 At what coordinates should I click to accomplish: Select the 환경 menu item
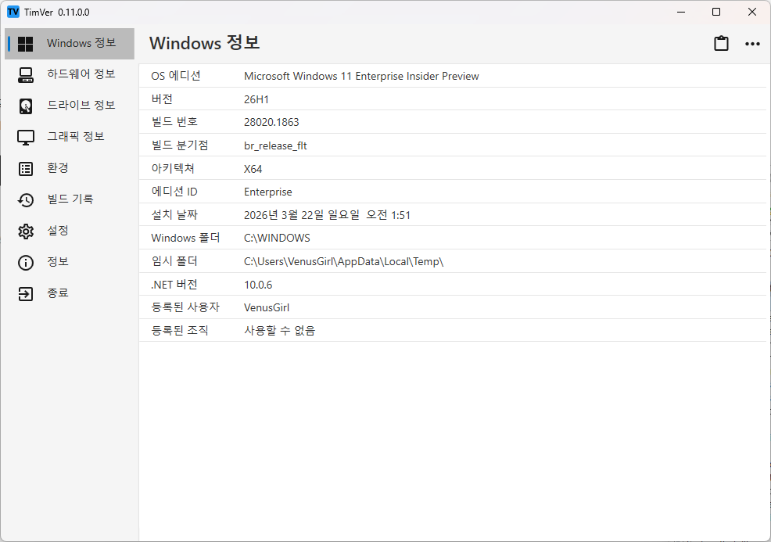coord(58,167)
